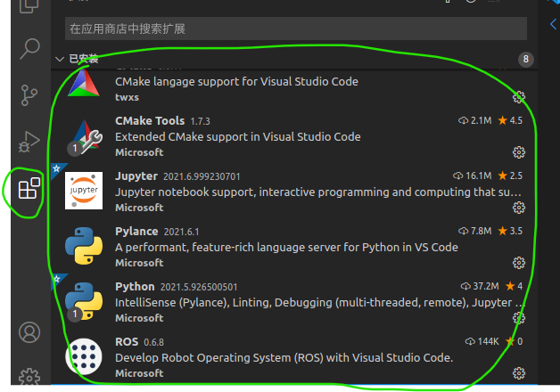Click the blue back chevron at right edge
560x392 pixels.
(x=553, y=24)
